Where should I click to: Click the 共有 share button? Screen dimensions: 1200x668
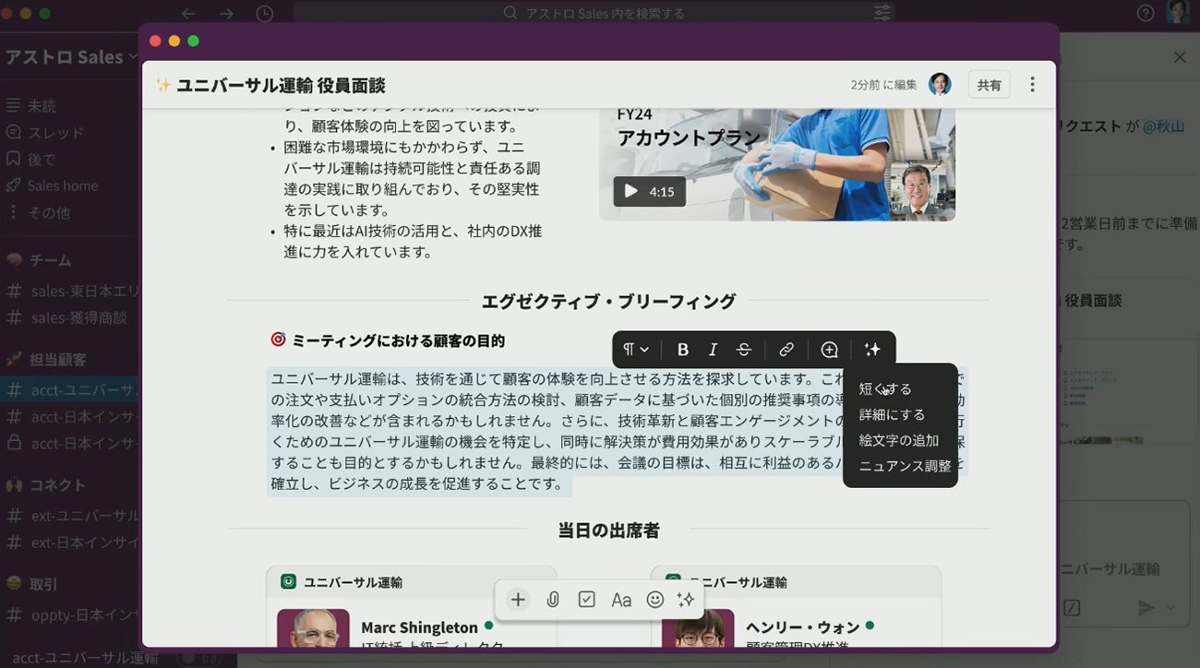989,85
